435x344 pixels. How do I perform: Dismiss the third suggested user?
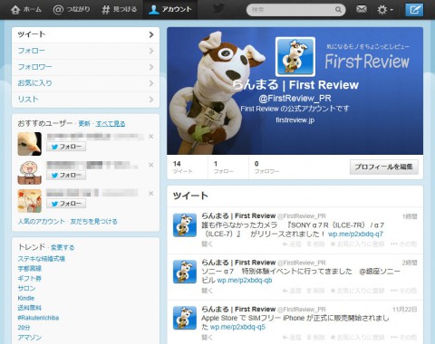click(151, 194)
